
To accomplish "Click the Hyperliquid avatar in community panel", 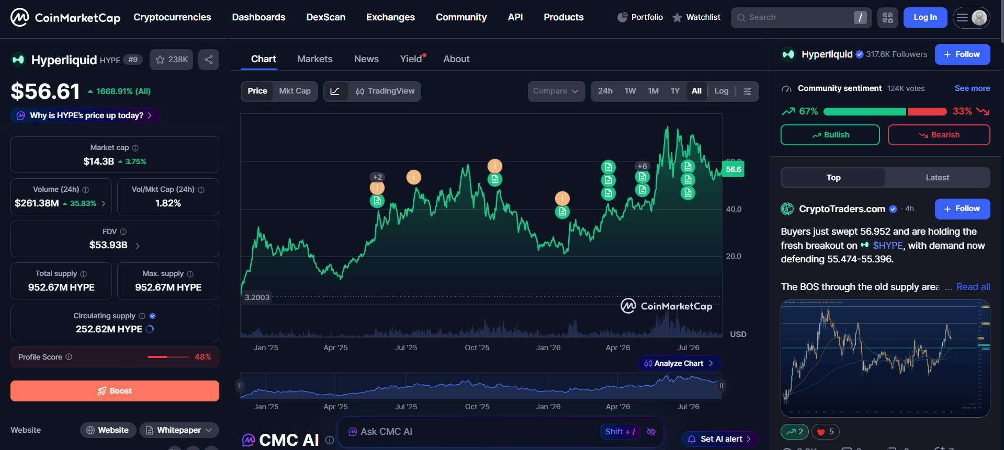I will tap(788, 54).
